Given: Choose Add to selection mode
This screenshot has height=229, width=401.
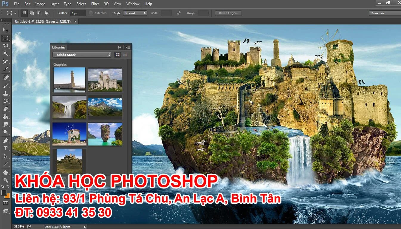Looking at the screenshot, I should (32, 13).
